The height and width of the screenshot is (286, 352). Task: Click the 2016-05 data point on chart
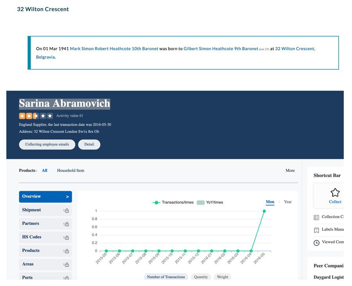[x=264, y=211]
